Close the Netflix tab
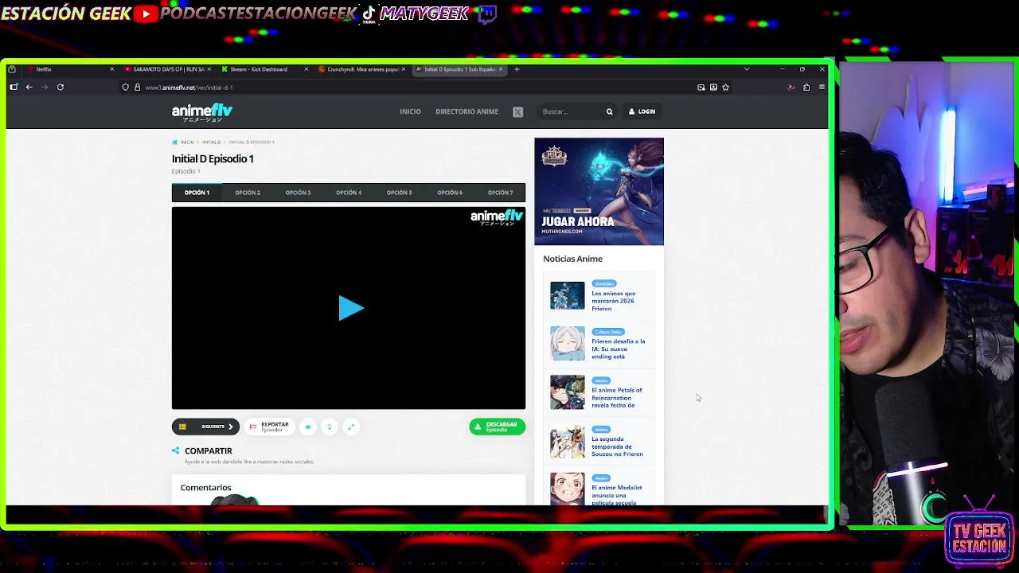Screen dimensions: 1019x573 pos(111,69)
